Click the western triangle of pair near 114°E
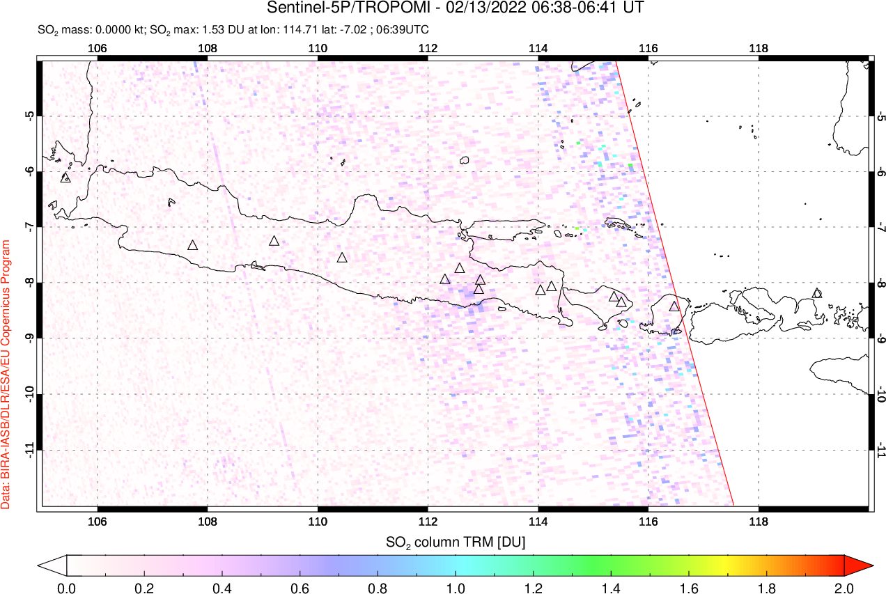886x594 pixels. pyautogui.click(x=541, y=290)
